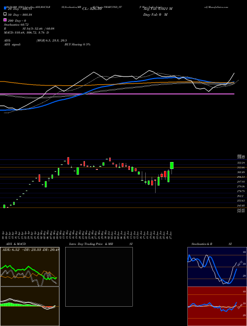Click the 'Stochastics: 69.72' reading

pos(16,25)
